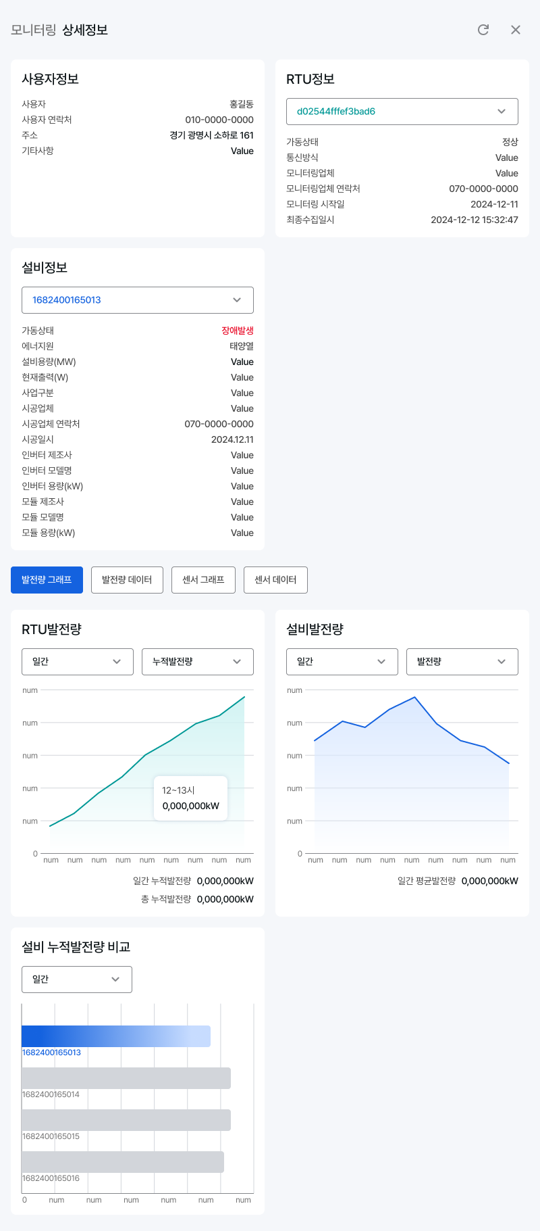Click the gray bar for 1682400165016
This screenshot has width=540, height=1231.
pos(123,1162)
